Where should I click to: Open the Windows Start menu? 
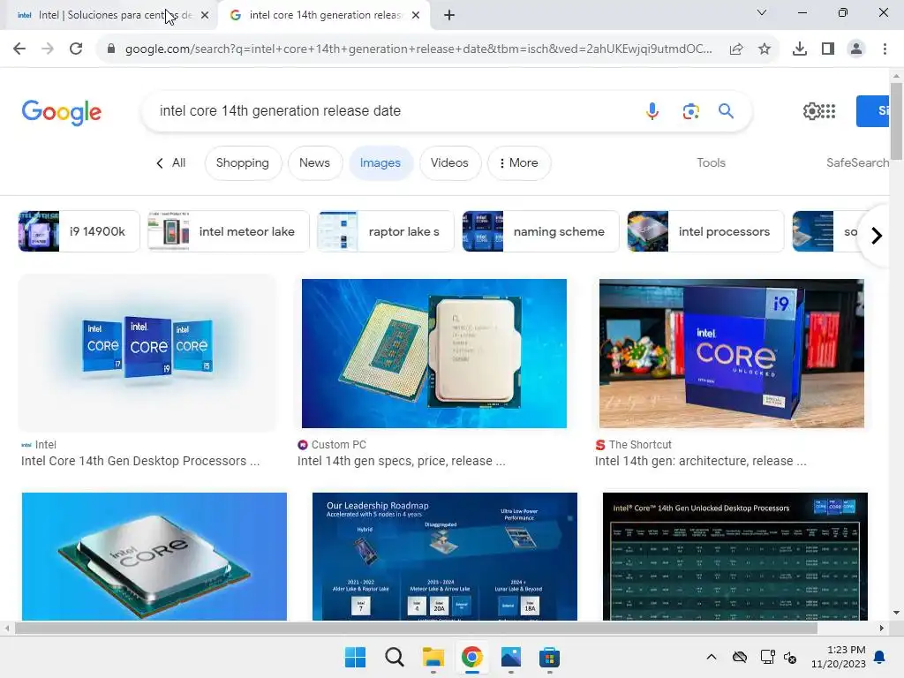(355, 657)
